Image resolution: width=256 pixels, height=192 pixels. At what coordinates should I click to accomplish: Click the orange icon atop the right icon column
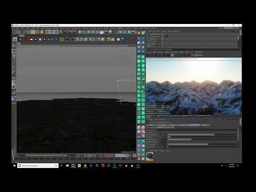tap(139, 33)
